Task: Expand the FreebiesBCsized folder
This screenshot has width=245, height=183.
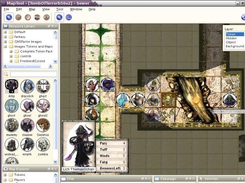Action: point(11,61)
